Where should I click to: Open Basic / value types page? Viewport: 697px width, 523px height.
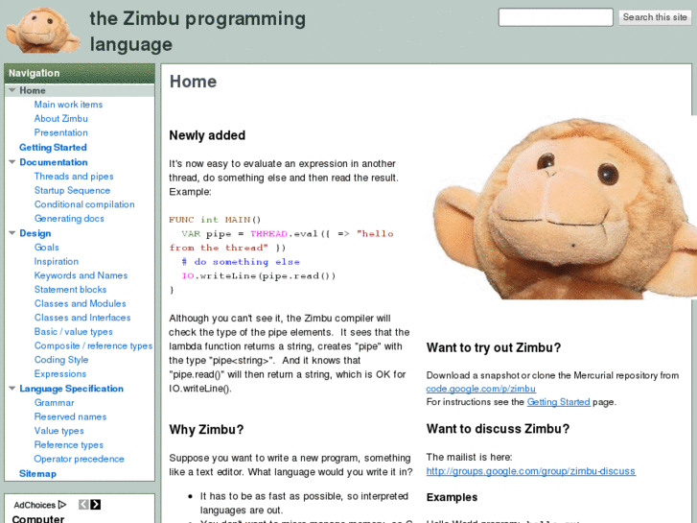coord(74,332)
